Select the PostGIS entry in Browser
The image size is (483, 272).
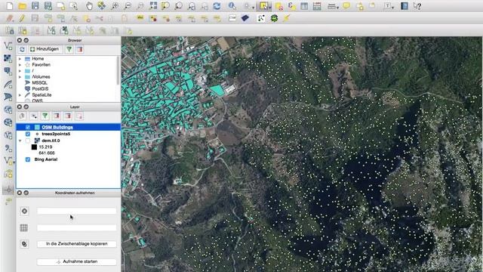(x=40, y=89)
